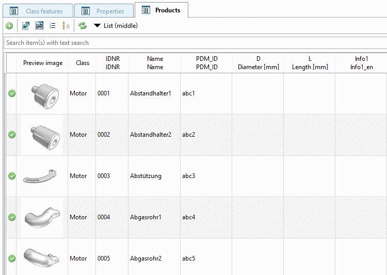387x275 pixels.
Task: Click the Abgasrohr2 name cell
Action: tap(154, 257)
